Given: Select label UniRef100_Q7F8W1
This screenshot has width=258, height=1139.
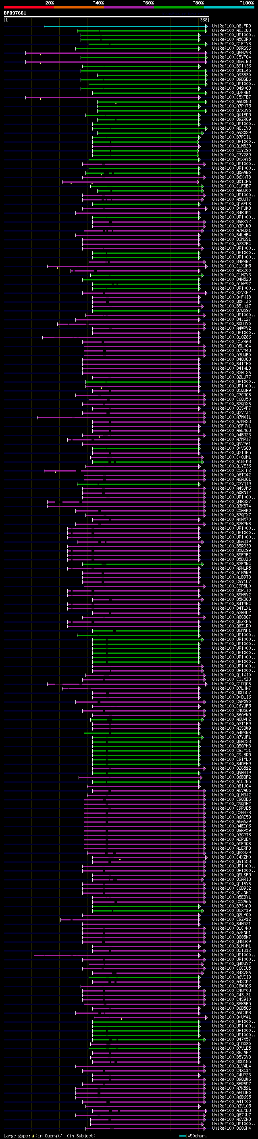Looking at the screenshot, I should 231,93.
